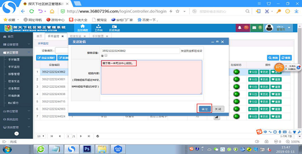This screenshot has width=302, height=154.
Task: Click the 接收设备 input field
Action: coord(140,51)
